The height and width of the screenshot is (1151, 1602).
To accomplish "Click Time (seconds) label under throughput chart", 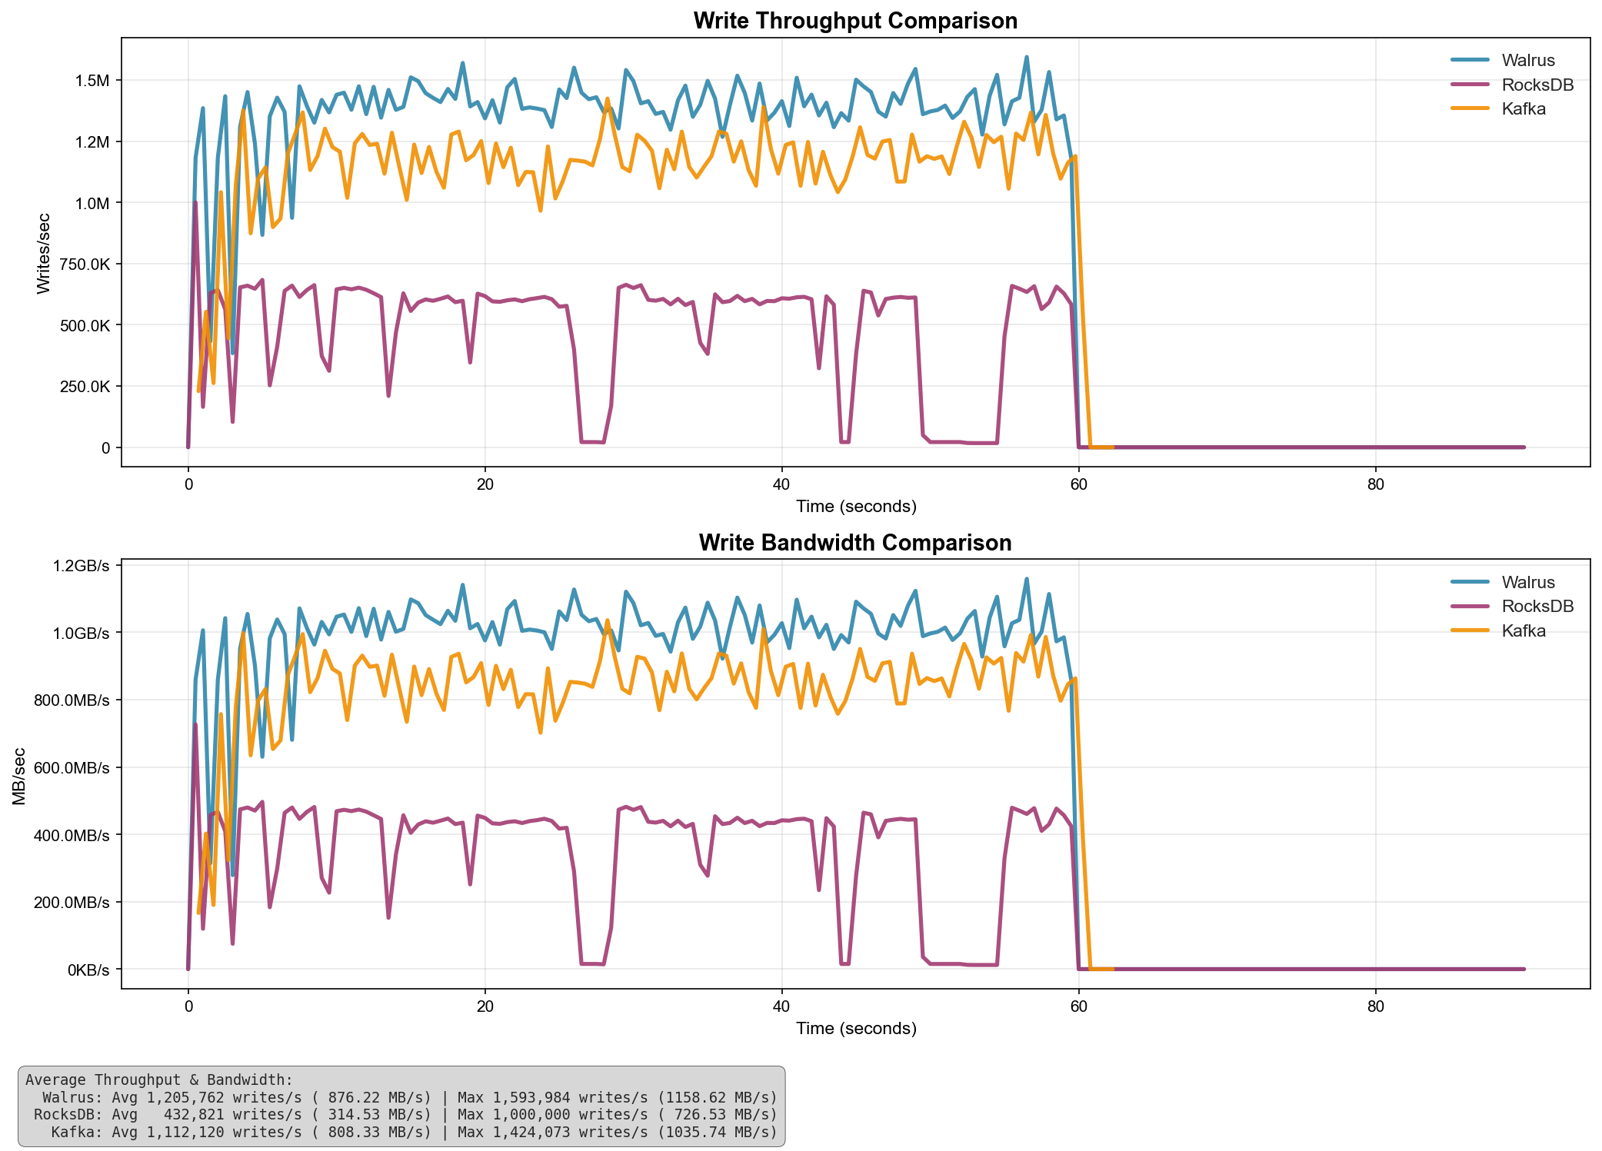I will coord(855,506).
